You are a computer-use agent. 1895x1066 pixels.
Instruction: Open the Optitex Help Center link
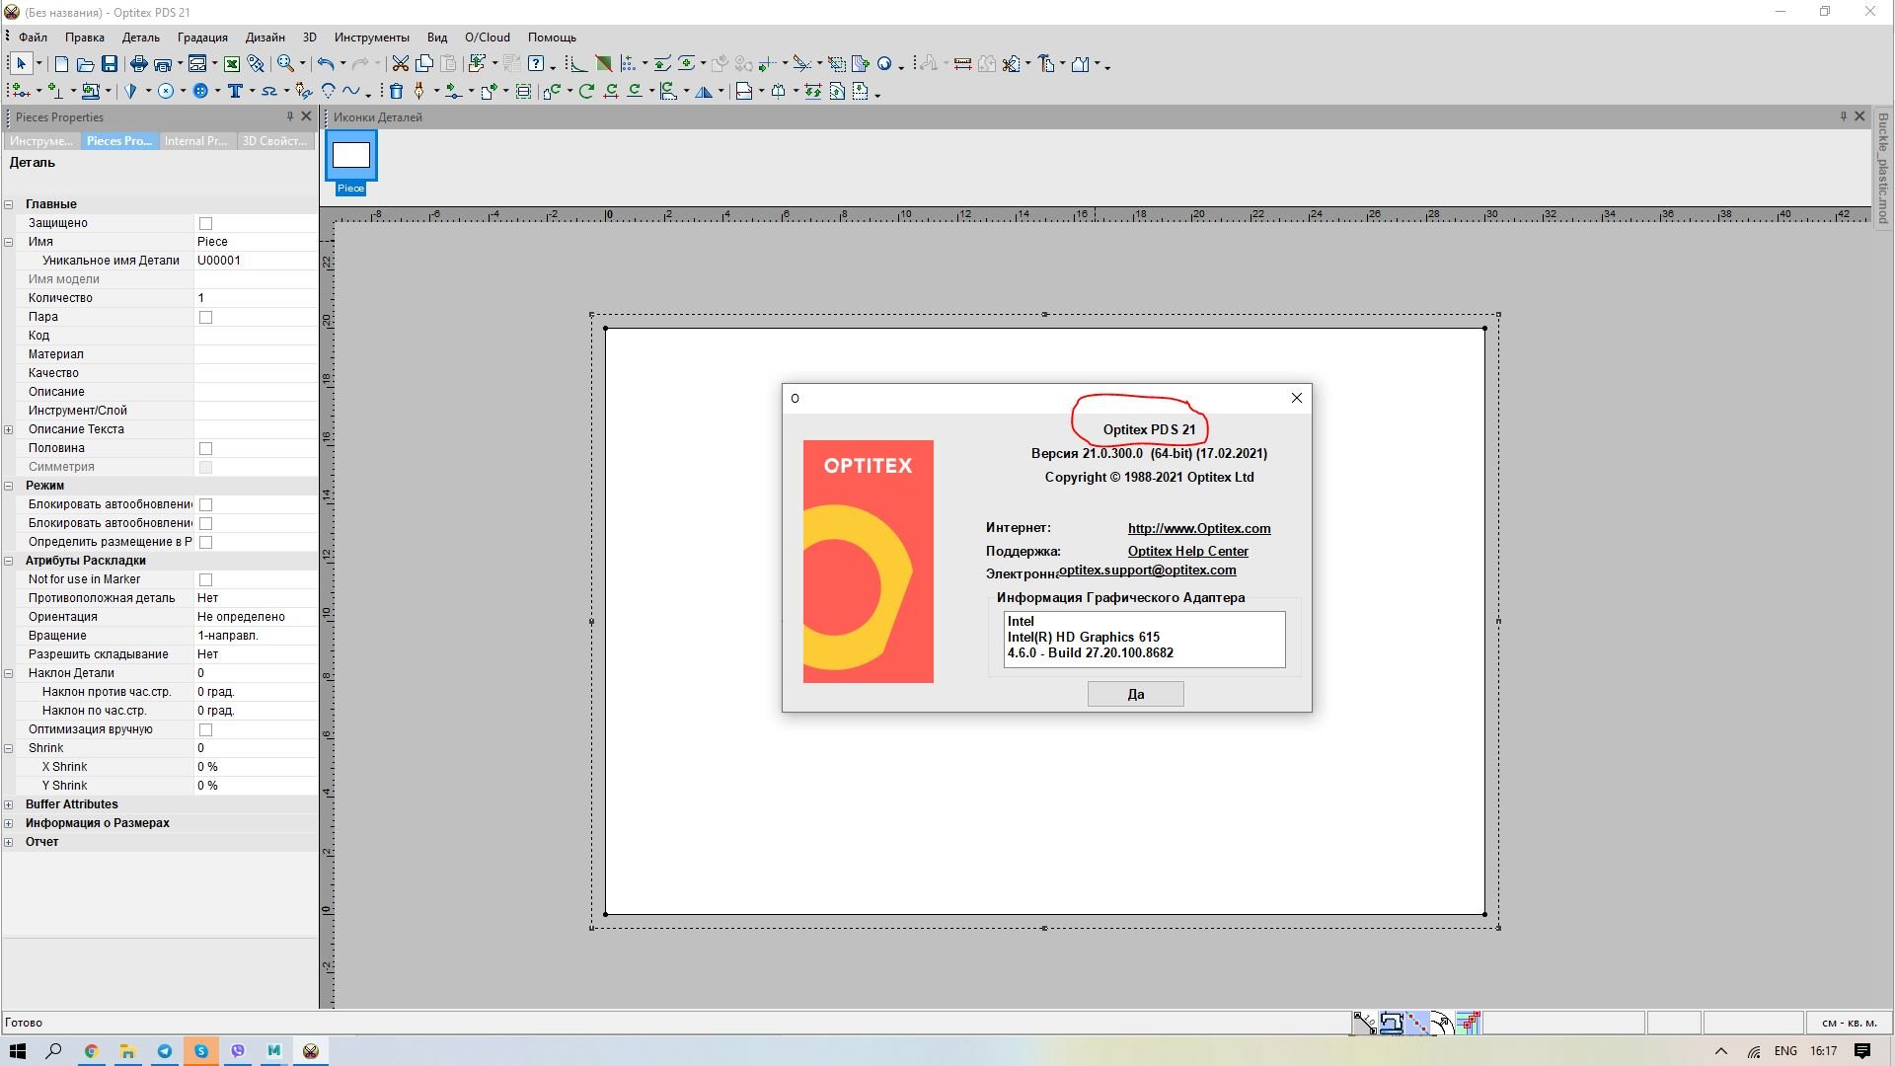(1187, 551)
